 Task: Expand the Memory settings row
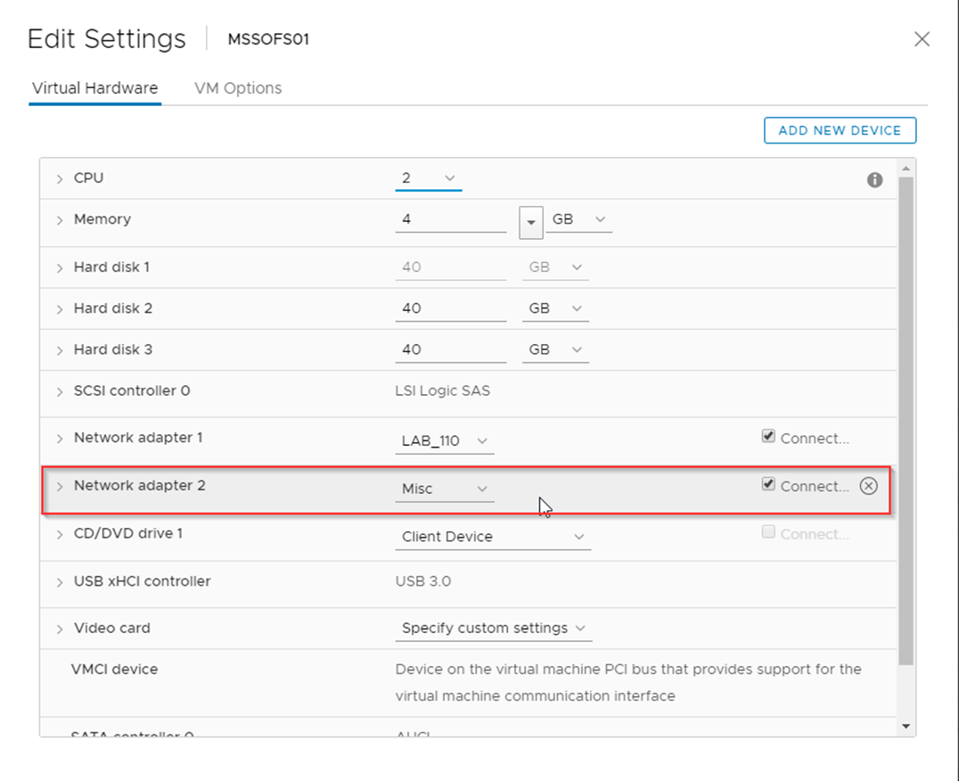[60, 220]
